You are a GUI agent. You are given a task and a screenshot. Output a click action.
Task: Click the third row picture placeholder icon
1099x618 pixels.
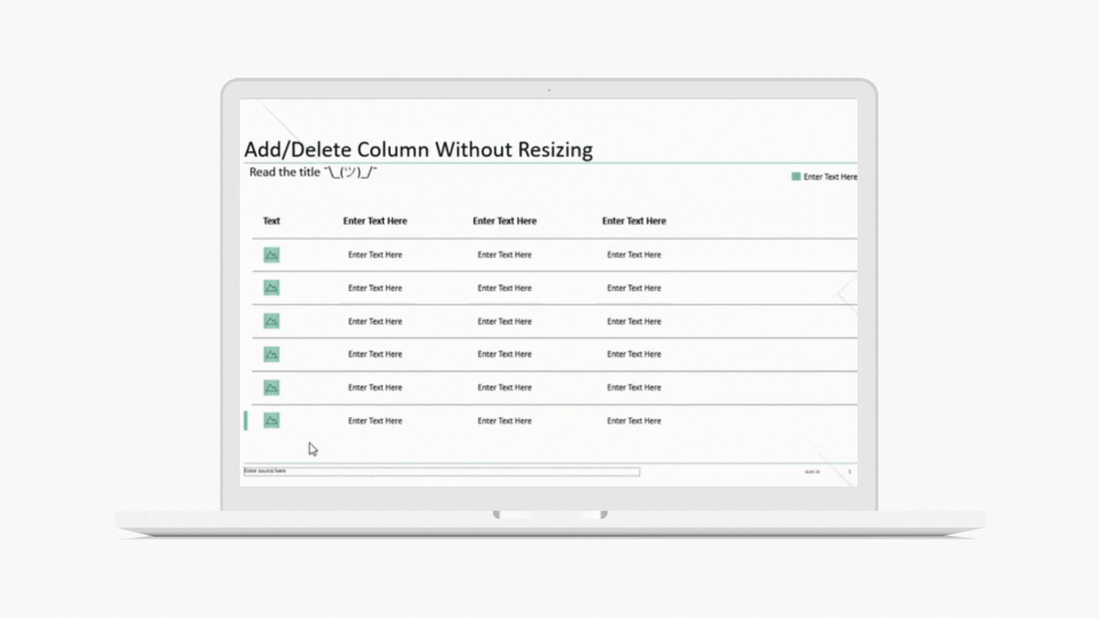[271, 321]
